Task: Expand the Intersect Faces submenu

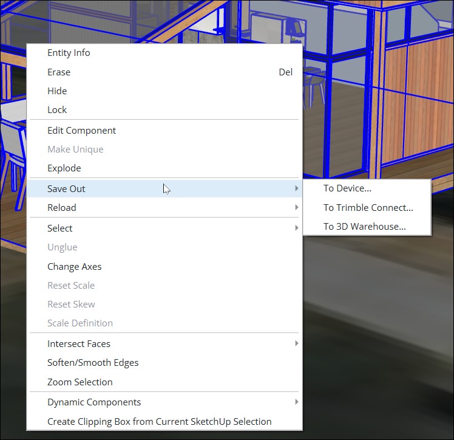Action: click(296, 344)
